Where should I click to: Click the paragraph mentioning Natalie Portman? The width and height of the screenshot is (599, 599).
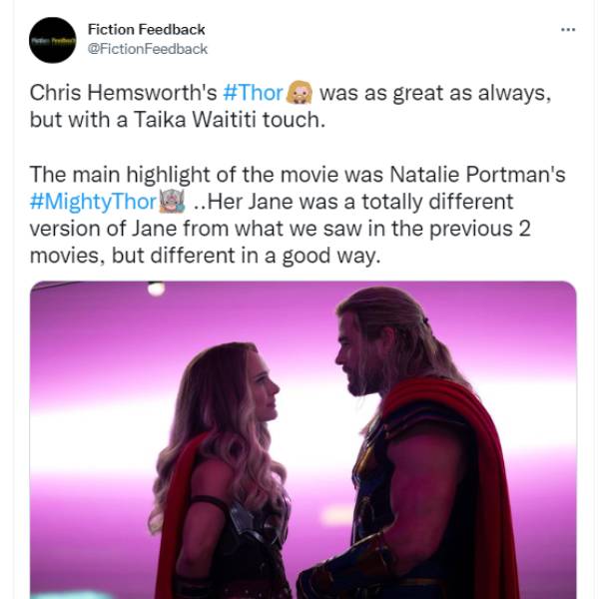tap(298, 215)
